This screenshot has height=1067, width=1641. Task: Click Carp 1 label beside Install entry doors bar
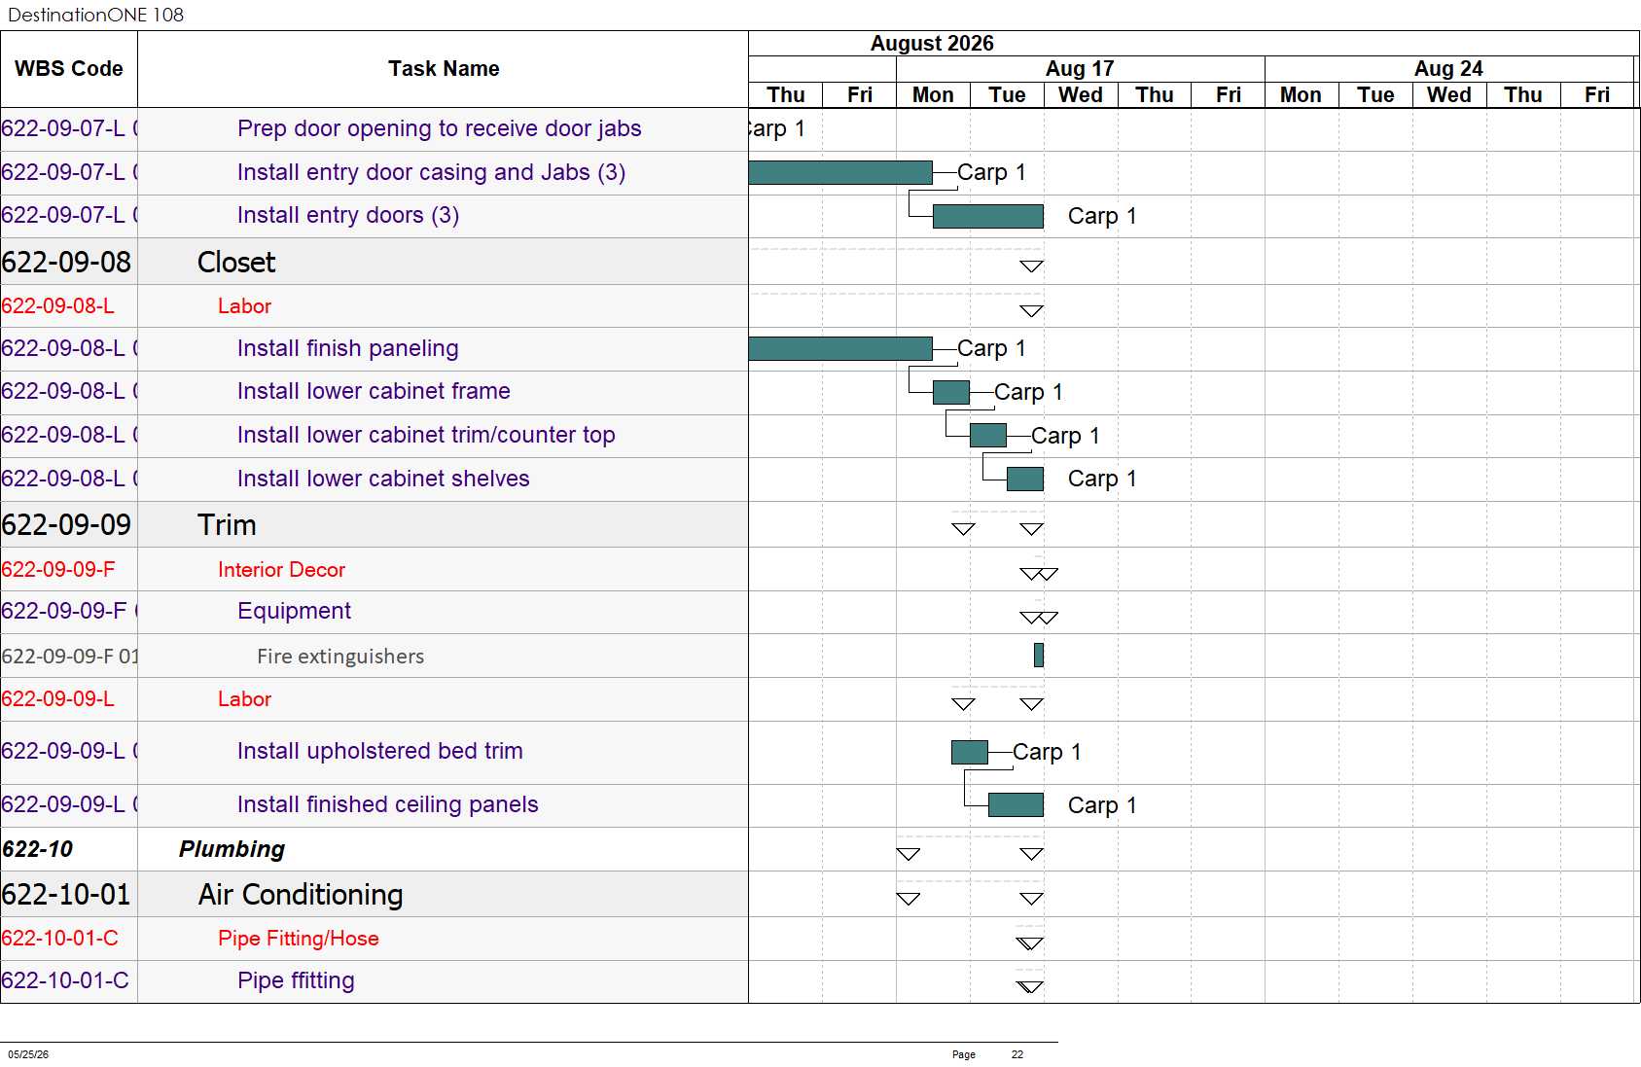[x=1102, y=216]
